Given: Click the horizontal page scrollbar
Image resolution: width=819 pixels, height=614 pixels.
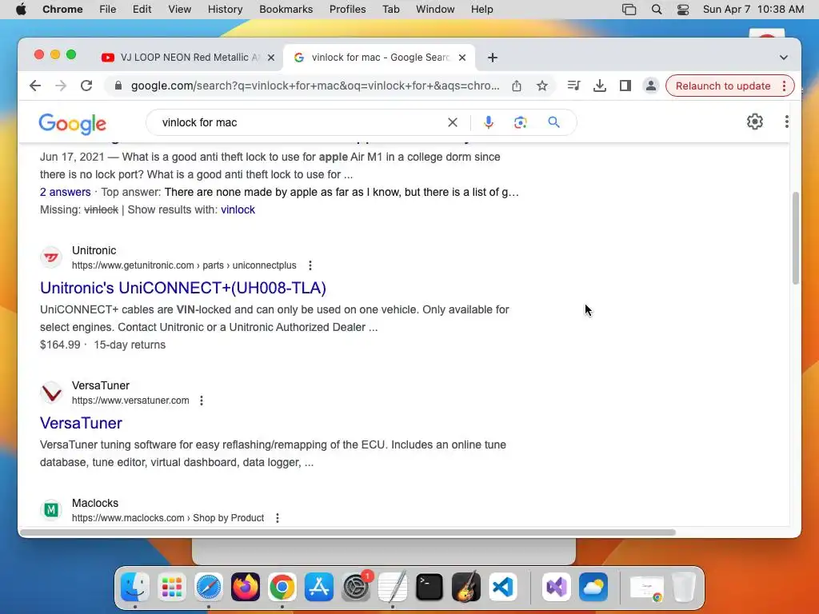Looking at the screenshot, I should click(x=347, y=532).
